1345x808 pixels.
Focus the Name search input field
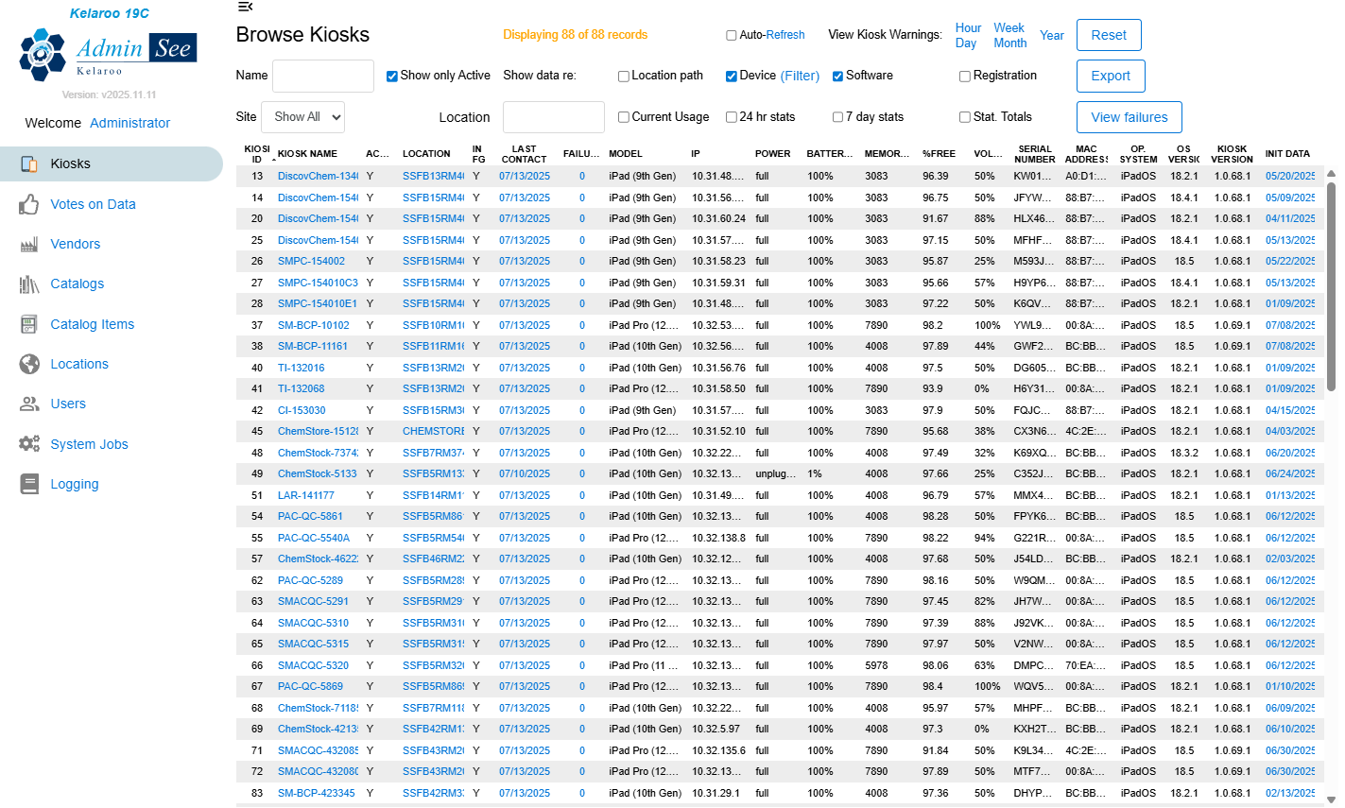[322, 77]
